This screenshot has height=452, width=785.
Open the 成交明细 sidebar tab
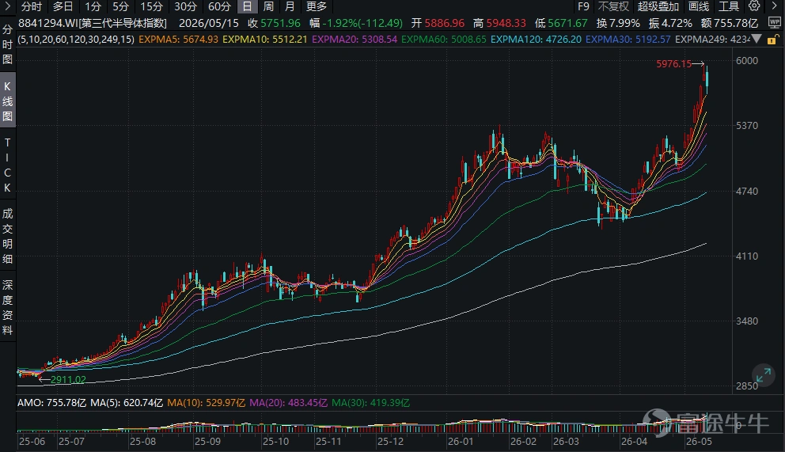(7, 236)
